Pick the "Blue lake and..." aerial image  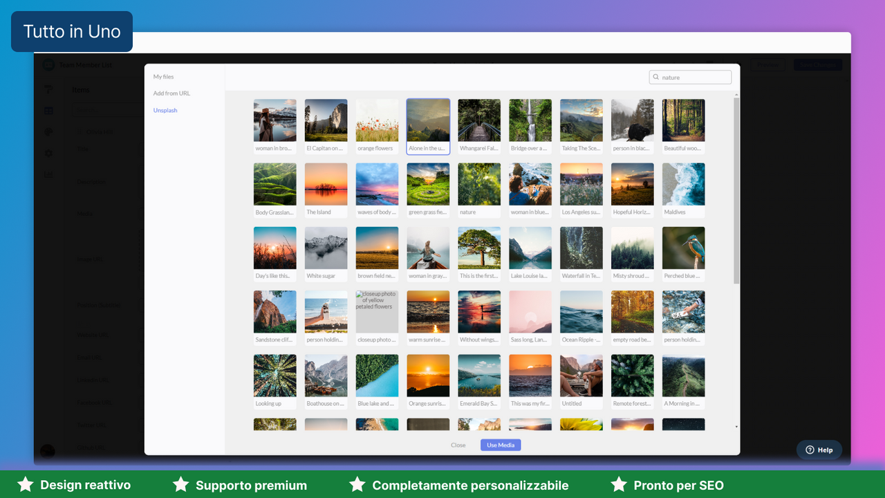(x=378, y=382)
